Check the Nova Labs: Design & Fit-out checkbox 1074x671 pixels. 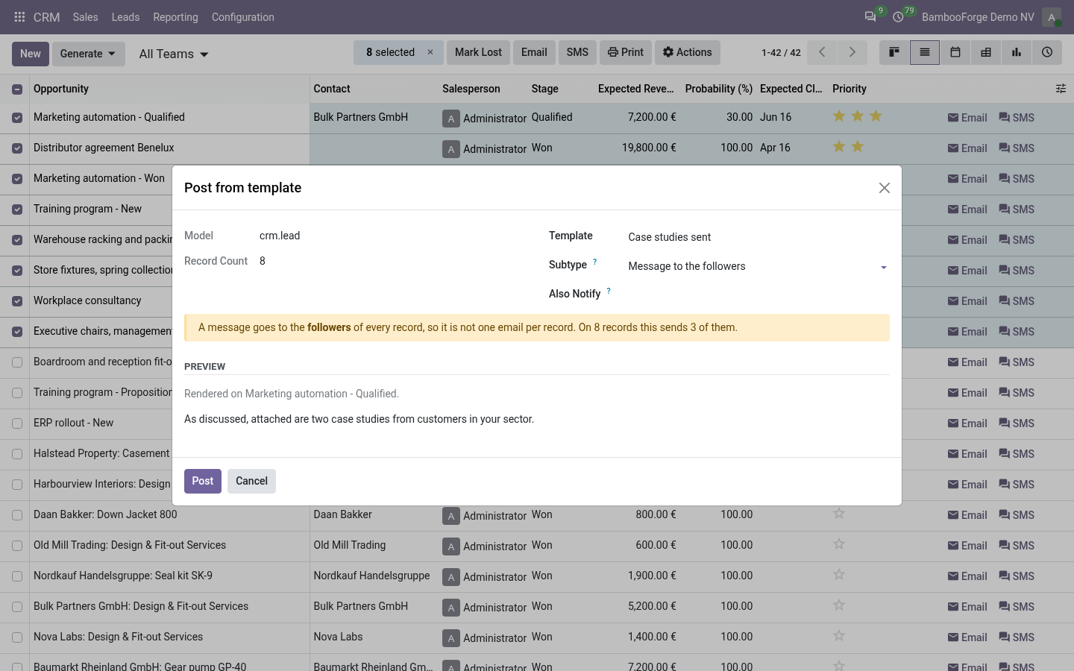pos(17,637)
